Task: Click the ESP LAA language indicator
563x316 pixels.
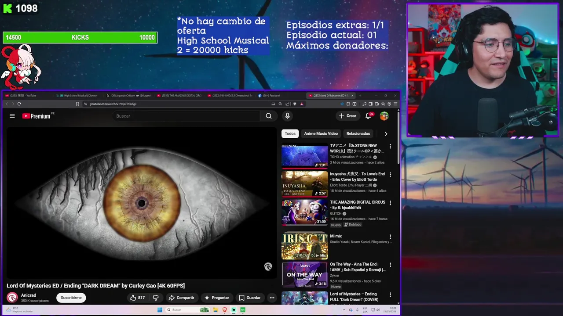Action: point(365,310)
